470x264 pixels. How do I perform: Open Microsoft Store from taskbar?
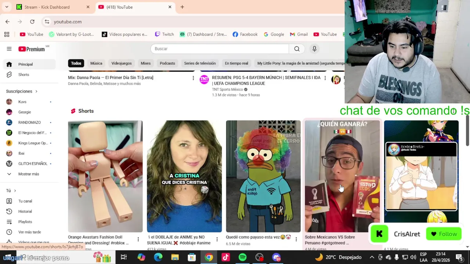click(192, 257)
